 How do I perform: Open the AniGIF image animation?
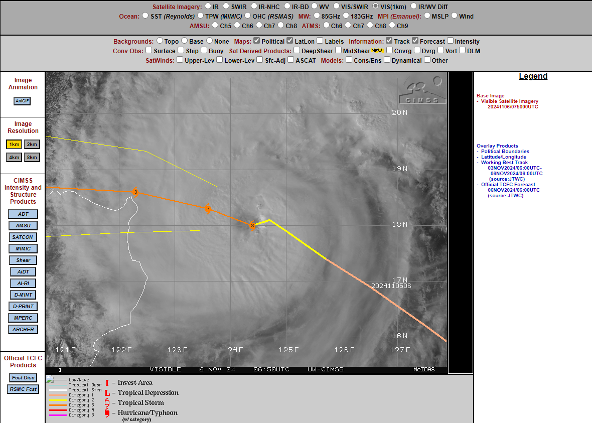[22, 101]
